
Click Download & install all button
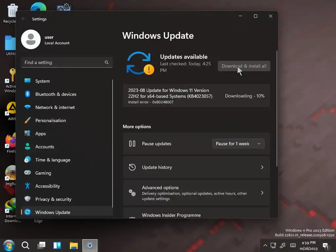(244, 66)
